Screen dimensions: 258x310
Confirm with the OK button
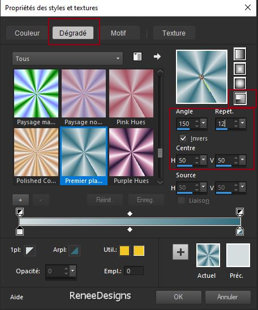(x=179, y=297)
